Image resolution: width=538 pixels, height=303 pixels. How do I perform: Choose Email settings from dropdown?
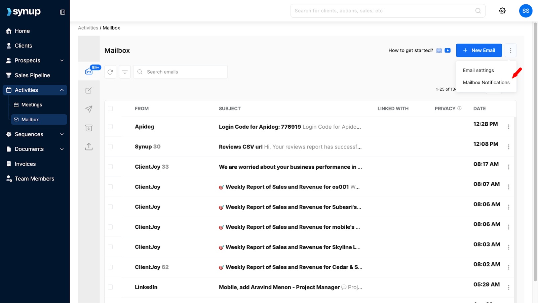(478, 70)
